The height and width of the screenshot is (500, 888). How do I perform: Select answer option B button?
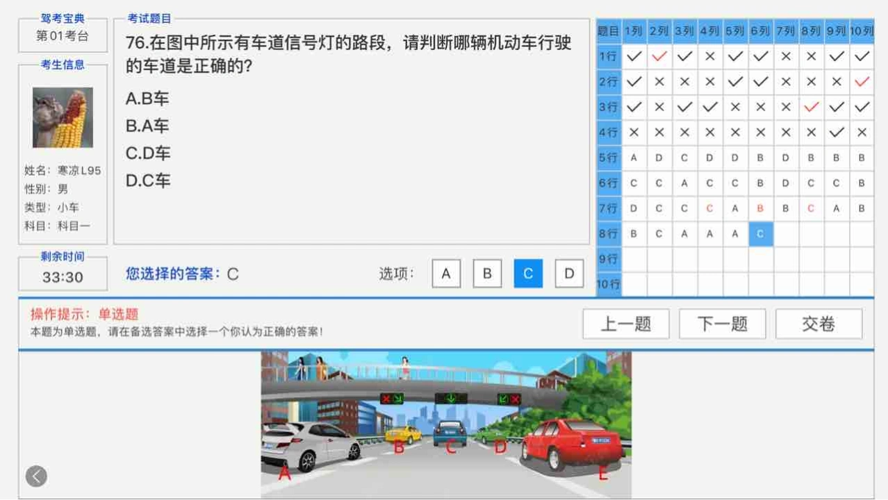(487, 274)
